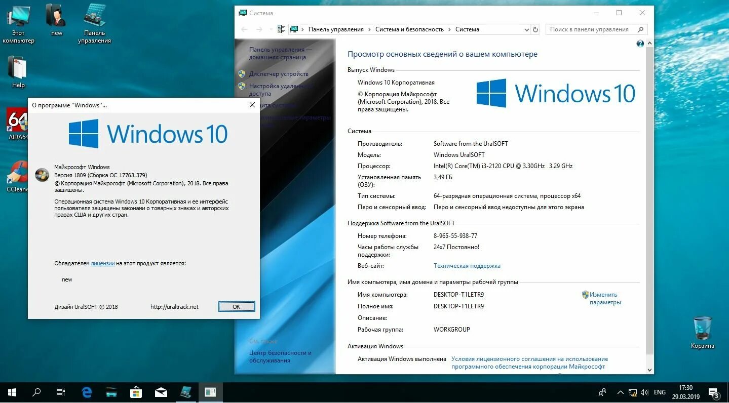This screenshot has height=403, width=729.
Task: Open volume control tray icon
Action: [644, 392]
